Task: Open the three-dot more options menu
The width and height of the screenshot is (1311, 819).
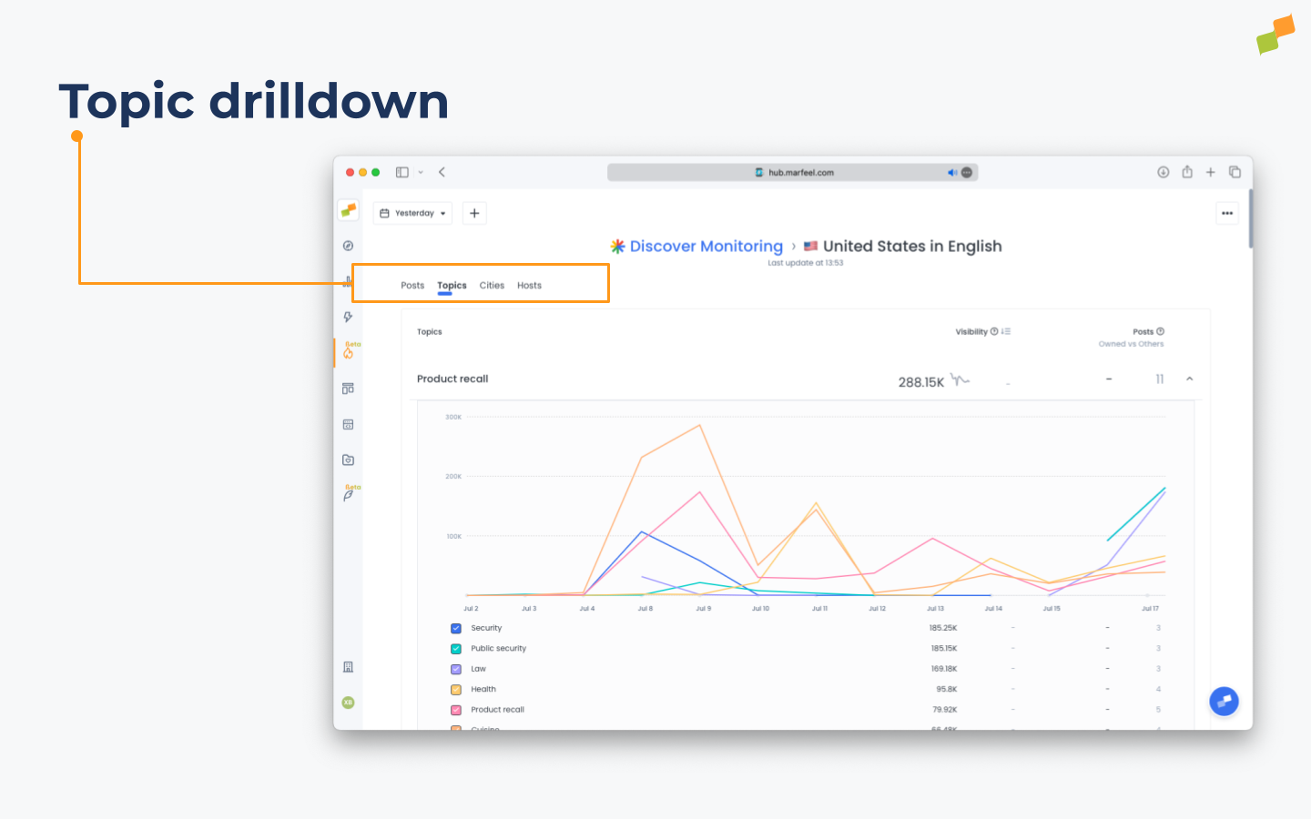Action: (x=1226, y=213)
